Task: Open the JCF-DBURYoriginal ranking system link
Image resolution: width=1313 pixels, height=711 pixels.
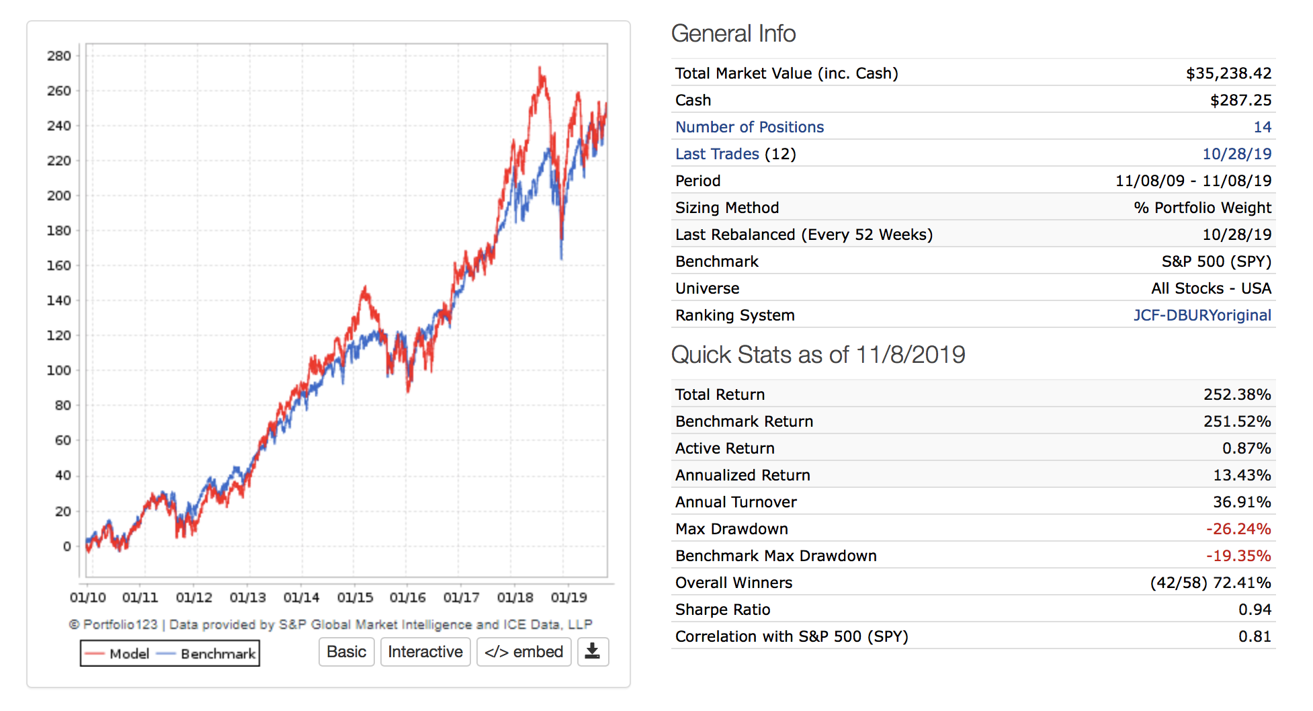Action: [x=1201, y=315]
